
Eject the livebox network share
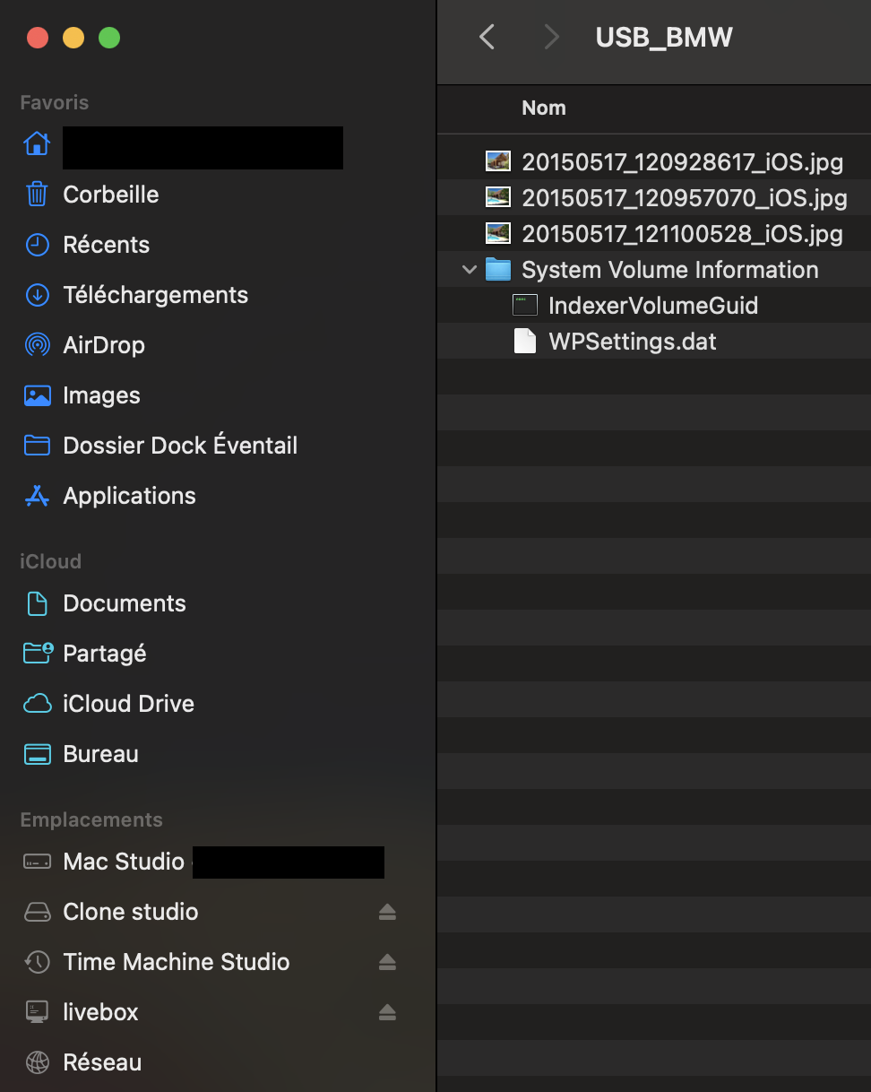387,1012
